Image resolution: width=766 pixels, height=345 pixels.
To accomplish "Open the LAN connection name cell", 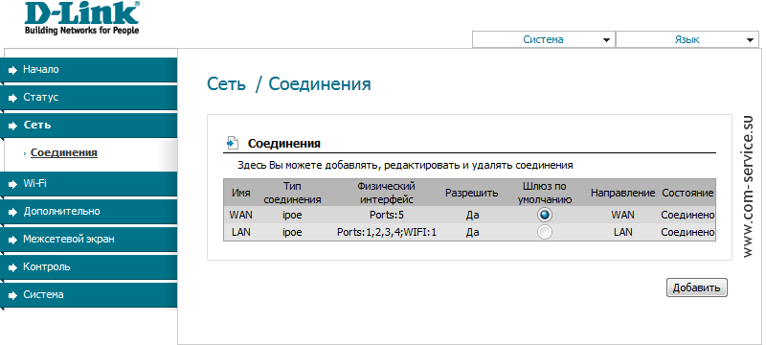I will pos(241,233).
